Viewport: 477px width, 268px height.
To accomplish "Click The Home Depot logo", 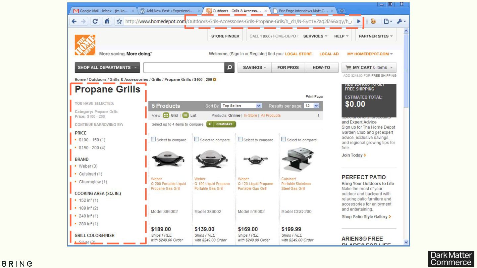I will tap(85, 45).
